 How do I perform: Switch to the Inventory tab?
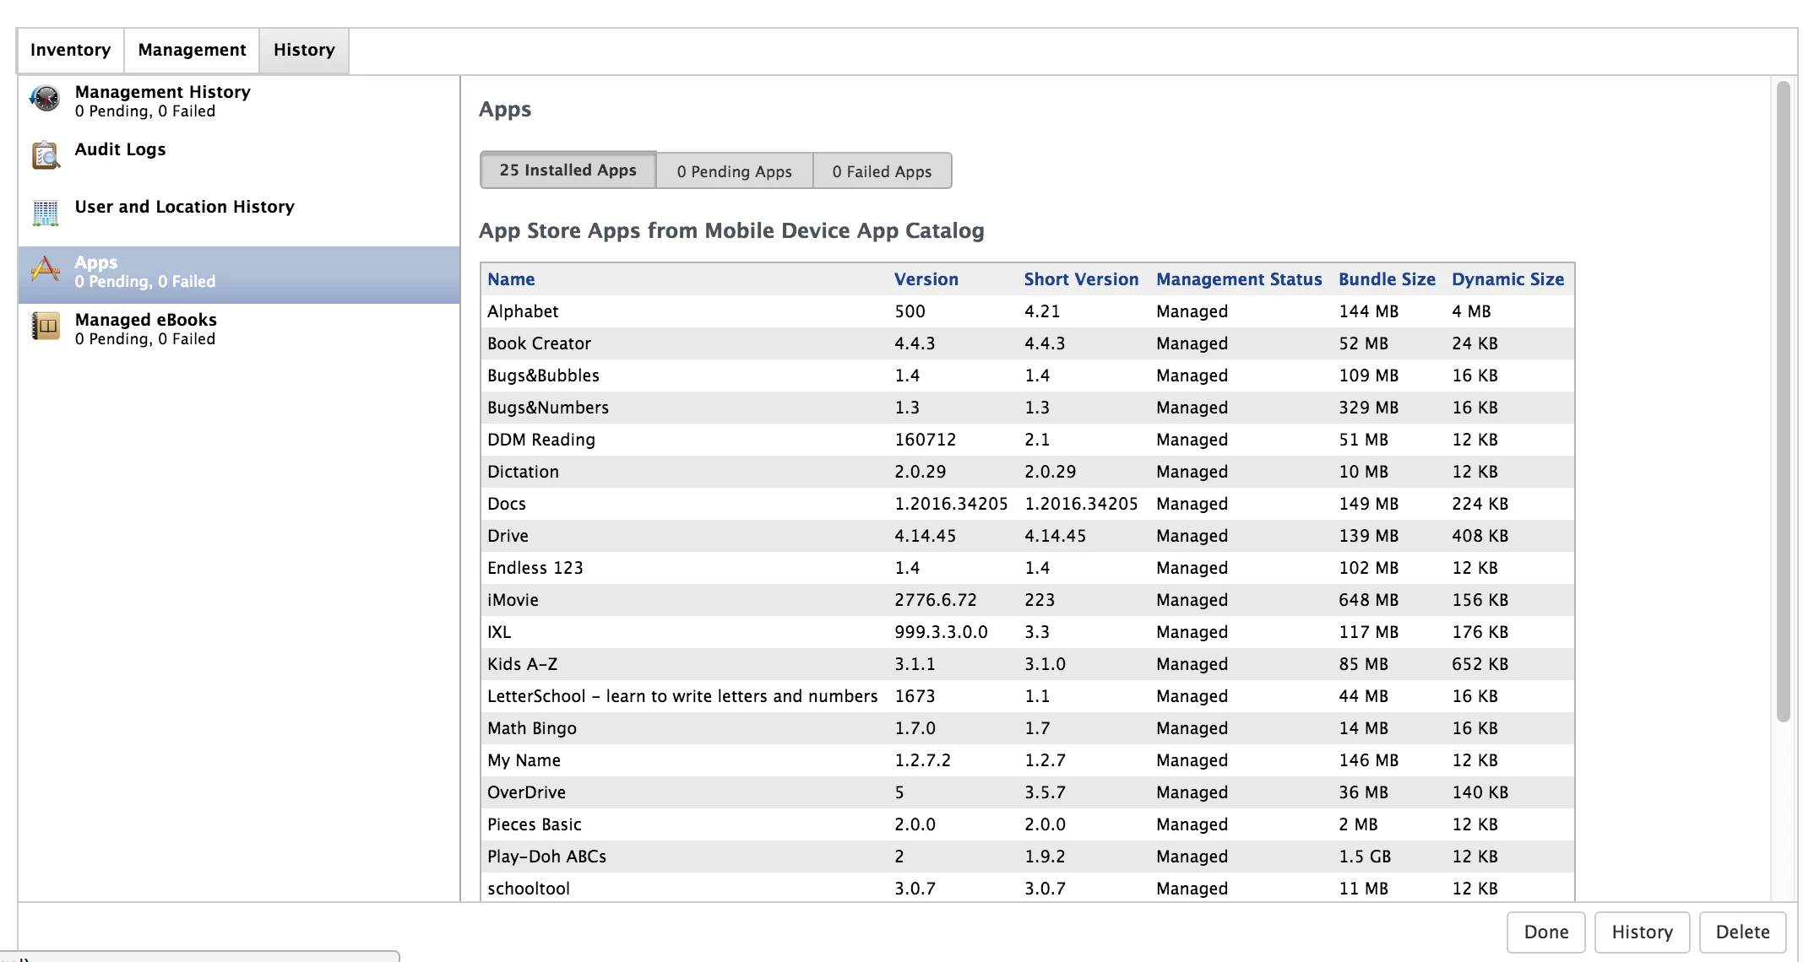point(71,51)
